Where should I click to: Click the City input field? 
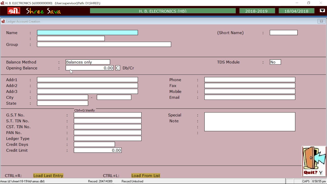pos(63,97)
